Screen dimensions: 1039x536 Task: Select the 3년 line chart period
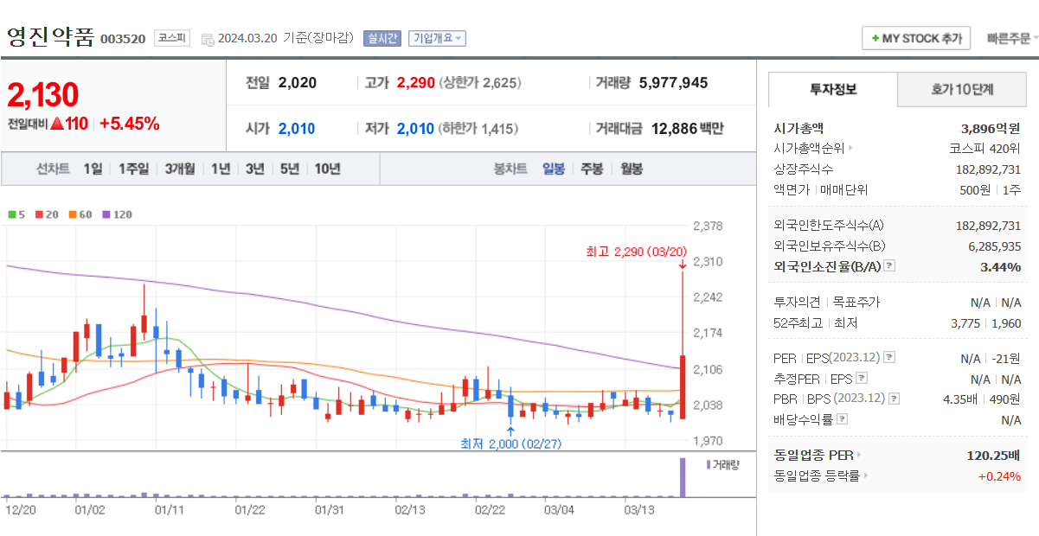[254, 169]
